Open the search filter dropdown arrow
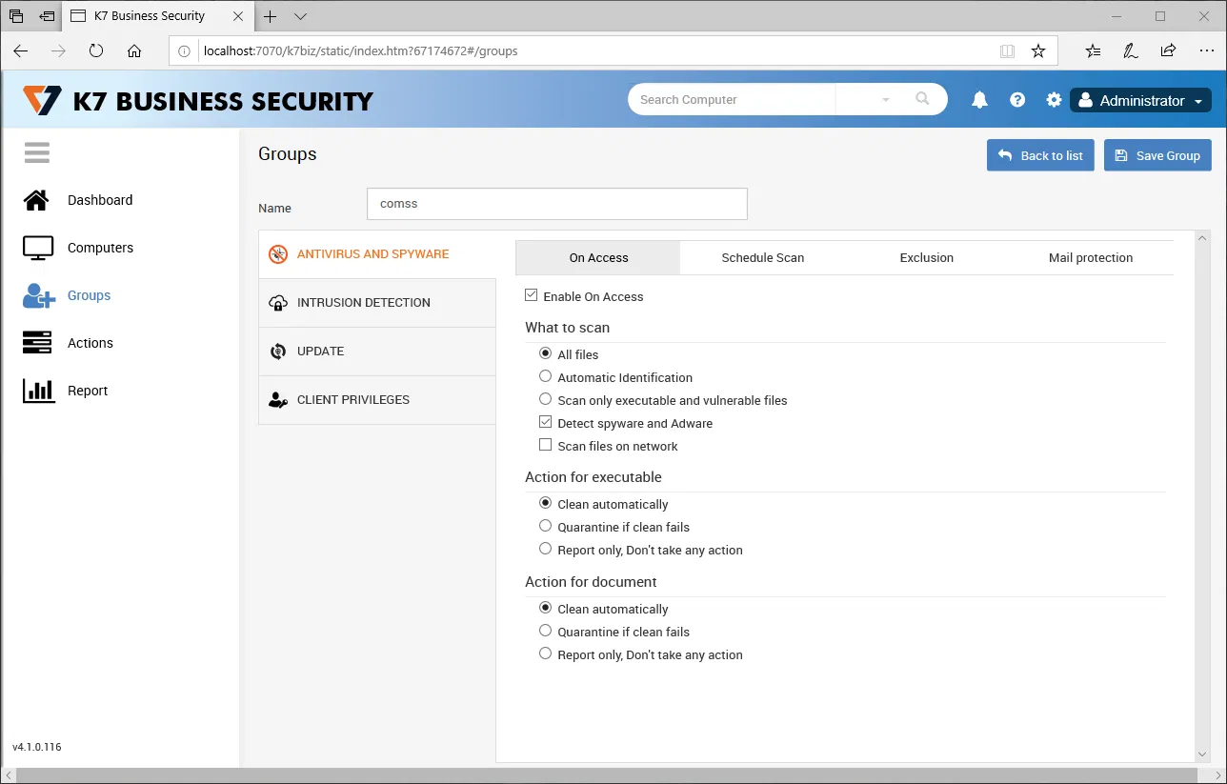 (x=885, y=100)
